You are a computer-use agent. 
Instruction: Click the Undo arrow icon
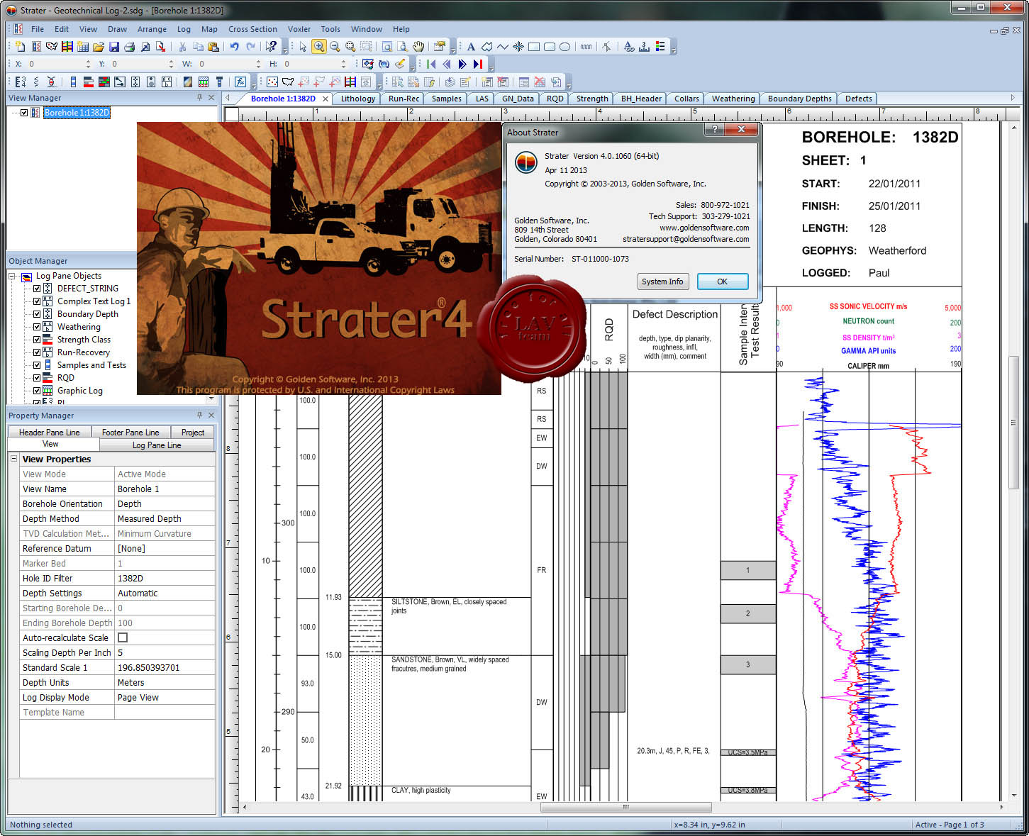(235, 47)
